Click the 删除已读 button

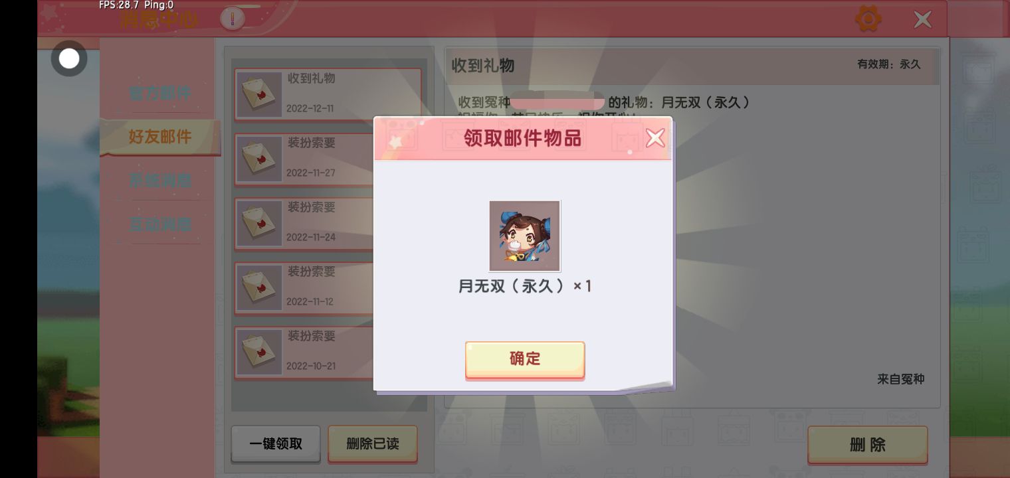point(373,443)
